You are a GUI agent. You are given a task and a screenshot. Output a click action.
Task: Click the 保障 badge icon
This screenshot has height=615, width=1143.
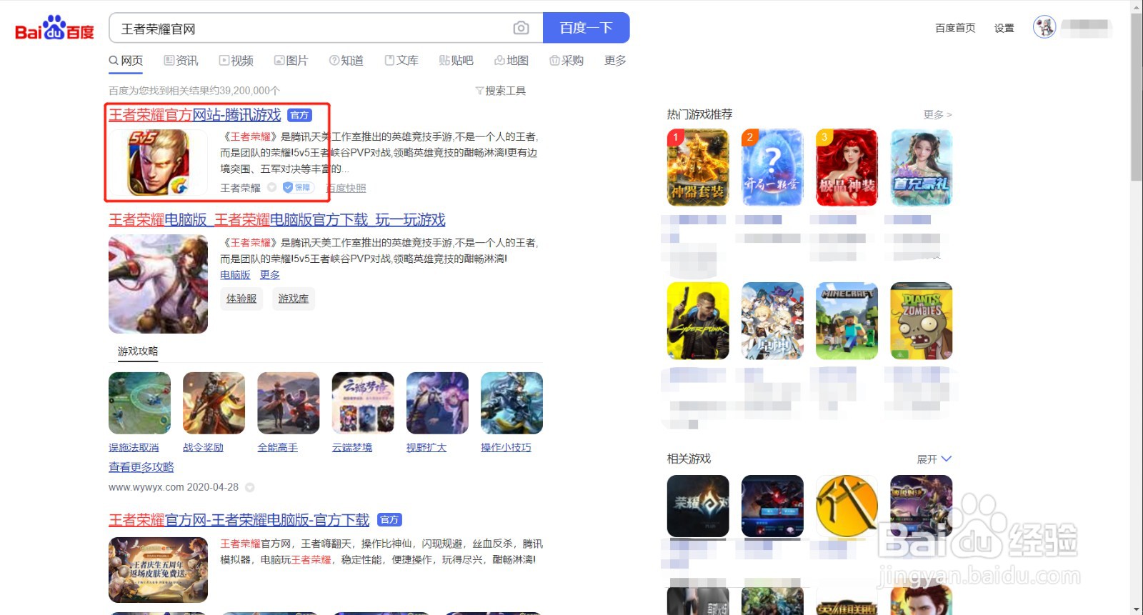298,188
